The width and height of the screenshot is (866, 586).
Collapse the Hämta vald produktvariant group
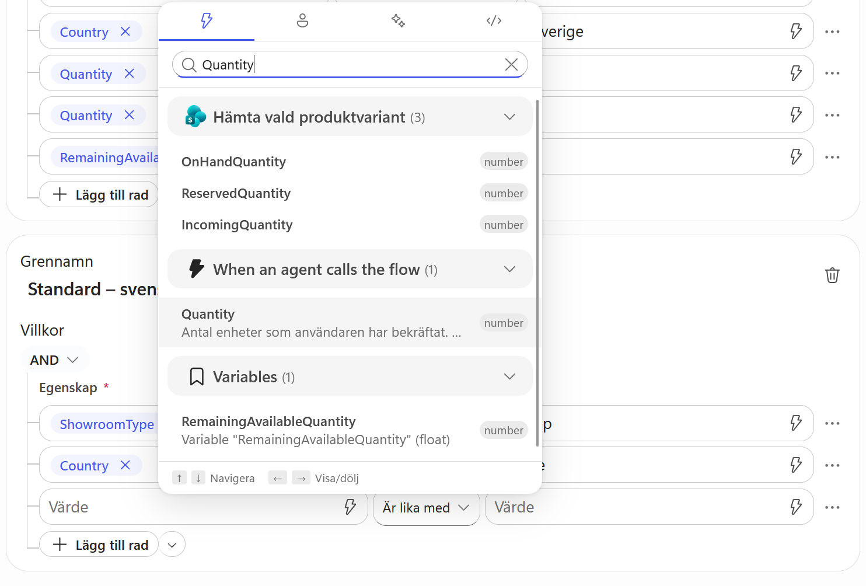point(509,117)
